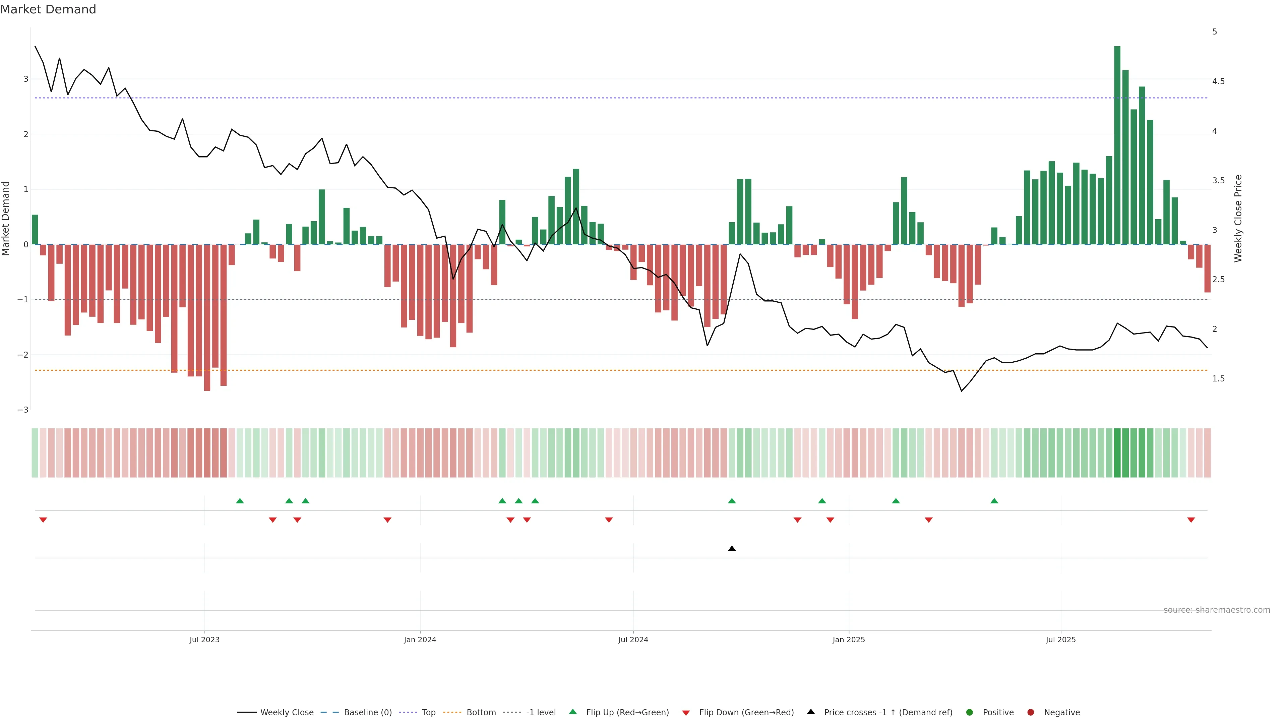
Task: Click the black price-cross triangle marker in the chart
Action: pos(731,549)
